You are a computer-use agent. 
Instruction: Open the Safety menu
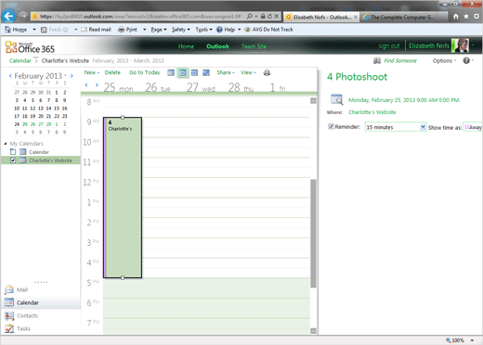181,30
